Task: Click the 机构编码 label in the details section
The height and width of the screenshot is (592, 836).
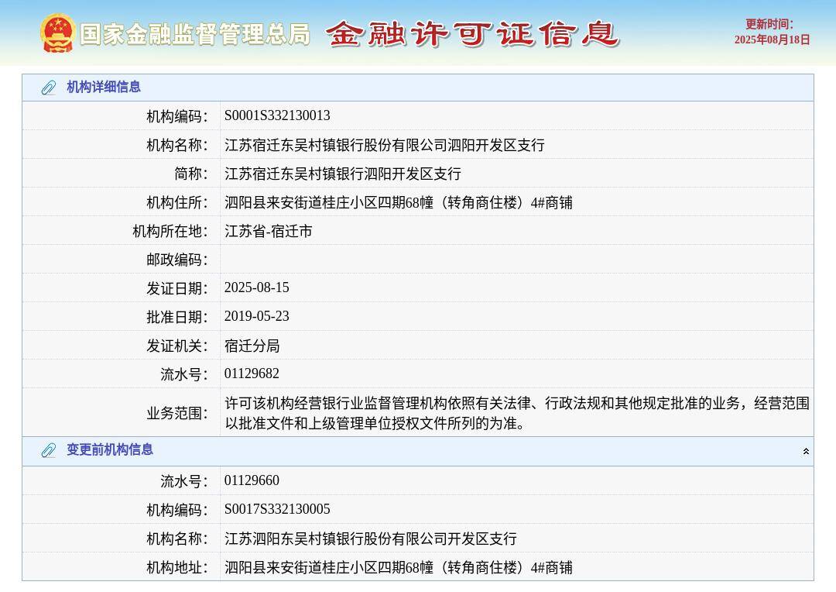Action: tap(177, 115)
